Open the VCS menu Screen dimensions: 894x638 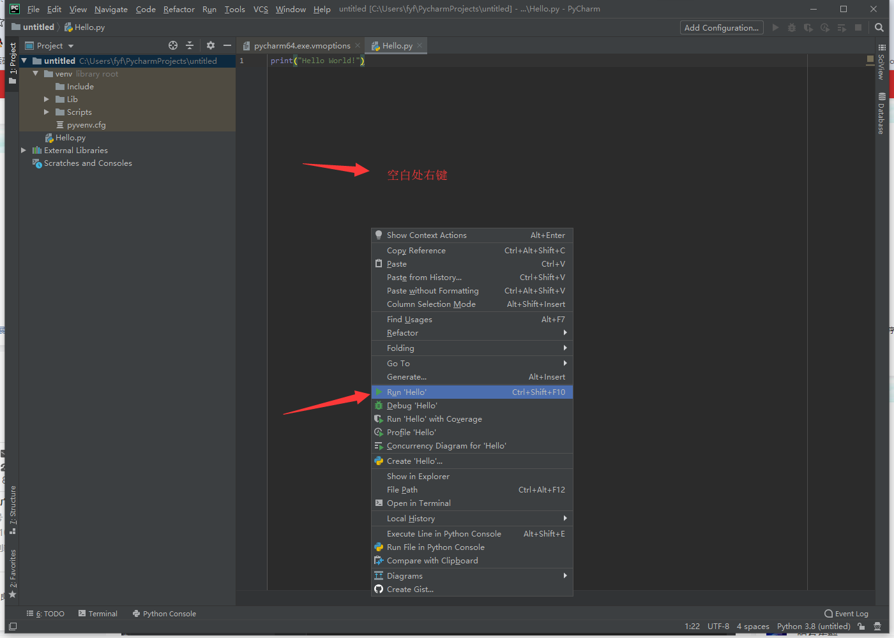tap(261, 9)
